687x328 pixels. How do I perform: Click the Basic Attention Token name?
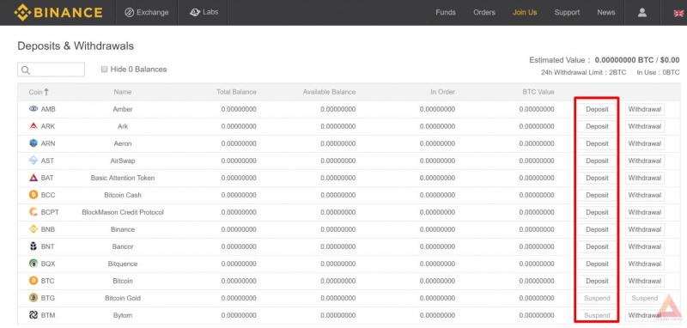click(x=123, y=178)
